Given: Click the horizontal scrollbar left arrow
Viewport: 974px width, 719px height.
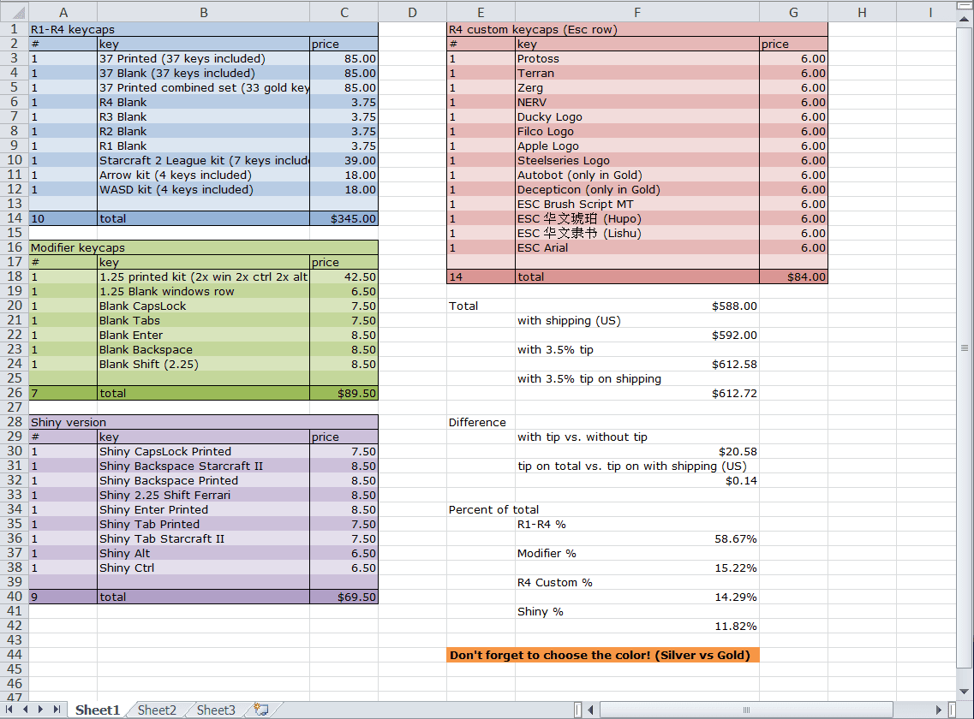Looking at the screenshot, I should point(591,710).
